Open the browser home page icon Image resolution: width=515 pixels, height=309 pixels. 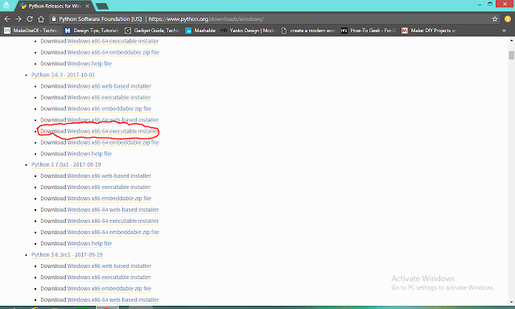tap(41, 19)
